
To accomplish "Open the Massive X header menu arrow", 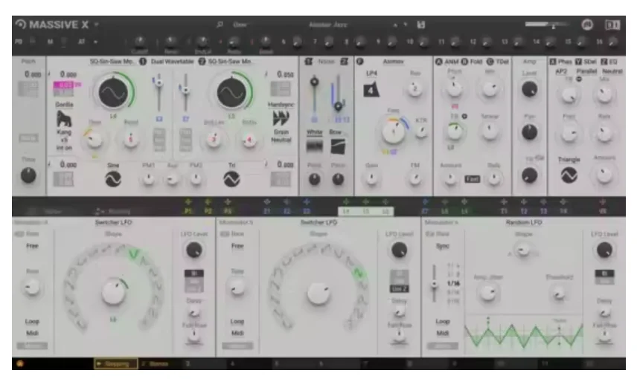I will click(97, 25).
